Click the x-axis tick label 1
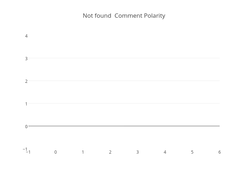Image resolution: width=248 pixels, height=177 pixels. (83, 152)
